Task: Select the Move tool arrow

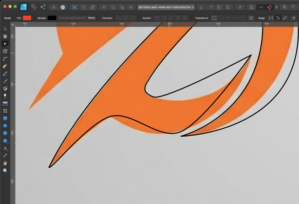Action: 5,29
